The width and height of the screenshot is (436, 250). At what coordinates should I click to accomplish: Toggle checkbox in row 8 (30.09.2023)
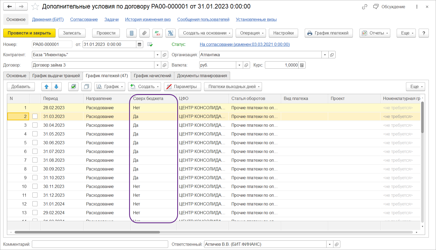pyautogui.click(x=35, y=169)
